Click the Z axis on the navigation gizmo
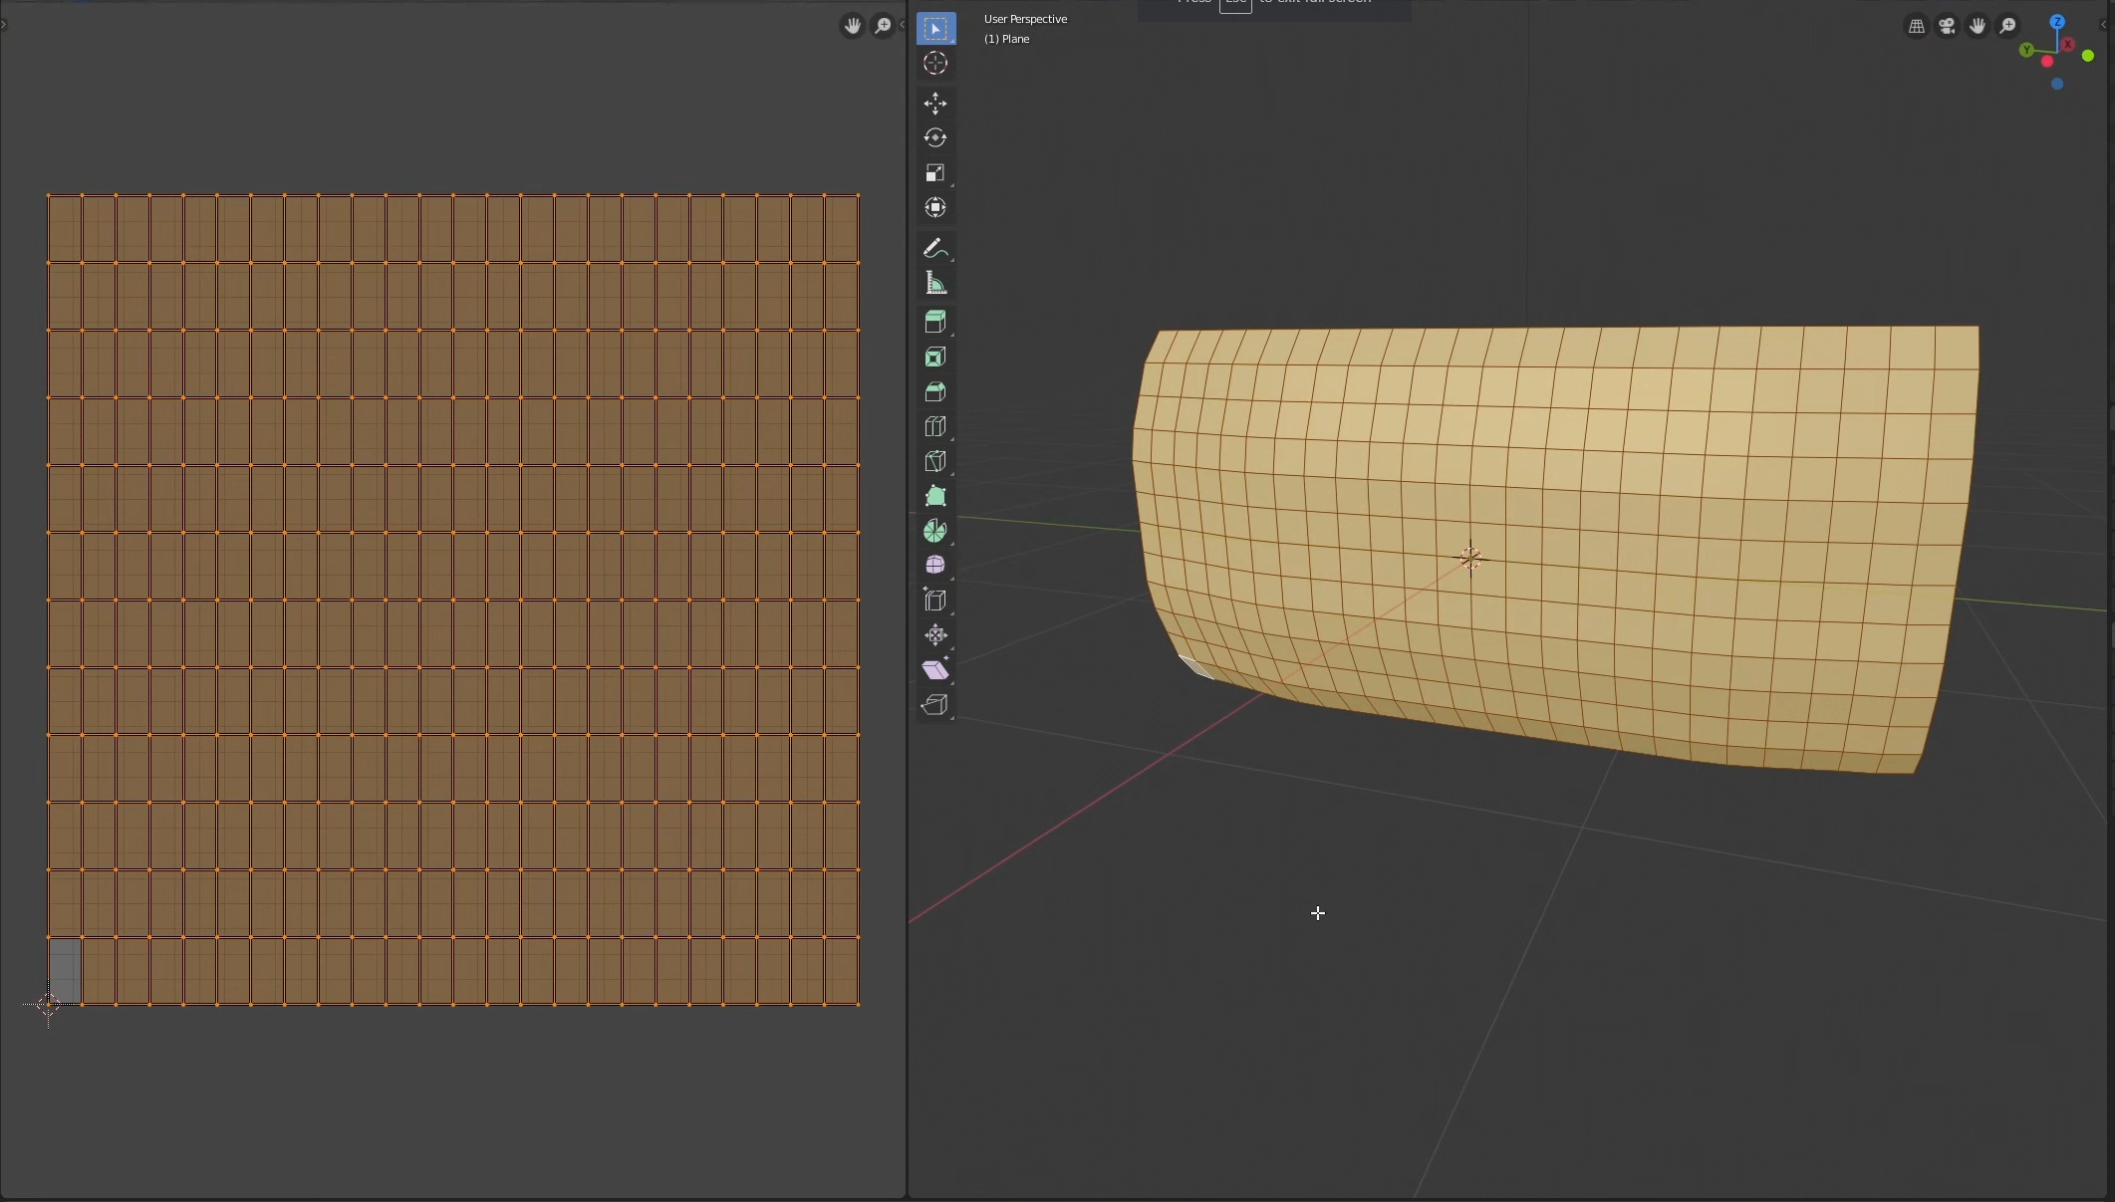This screenshot has width=2115, height=1202. tap(2057, 22)
